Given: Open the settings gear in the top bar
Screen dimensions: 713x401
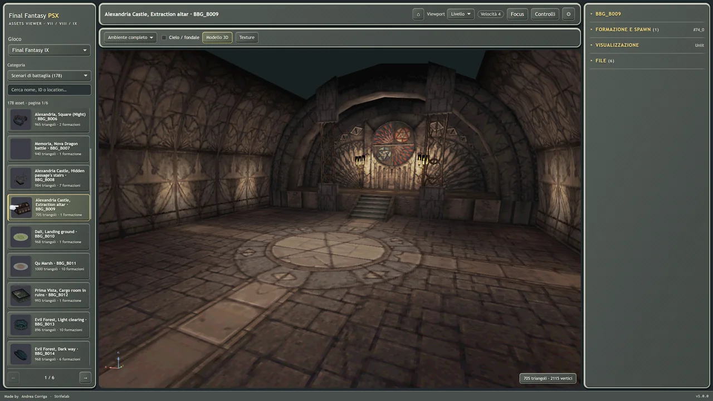Looking at the screenshot, I should tap(568, 14).
